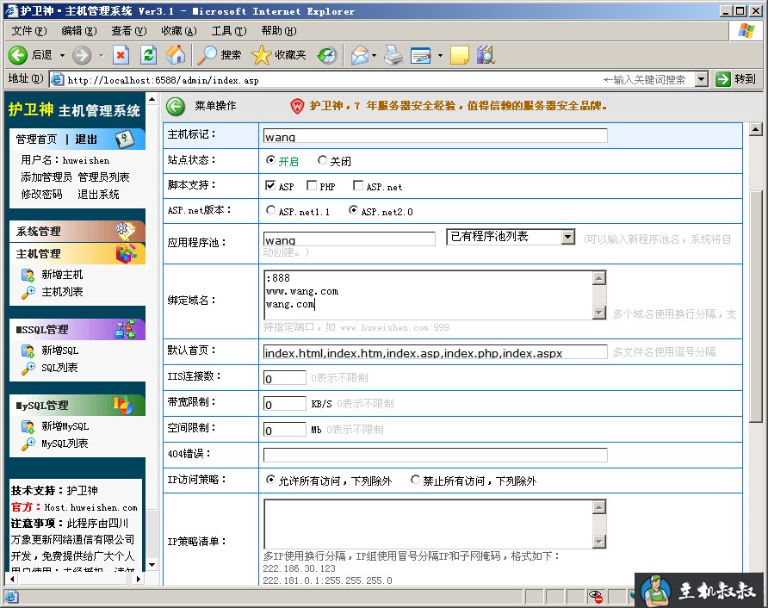The width and height of the screenshot is (768, 608).
Task: Expand the address bar dropdown arrow
Action: [x=702, y=79]
